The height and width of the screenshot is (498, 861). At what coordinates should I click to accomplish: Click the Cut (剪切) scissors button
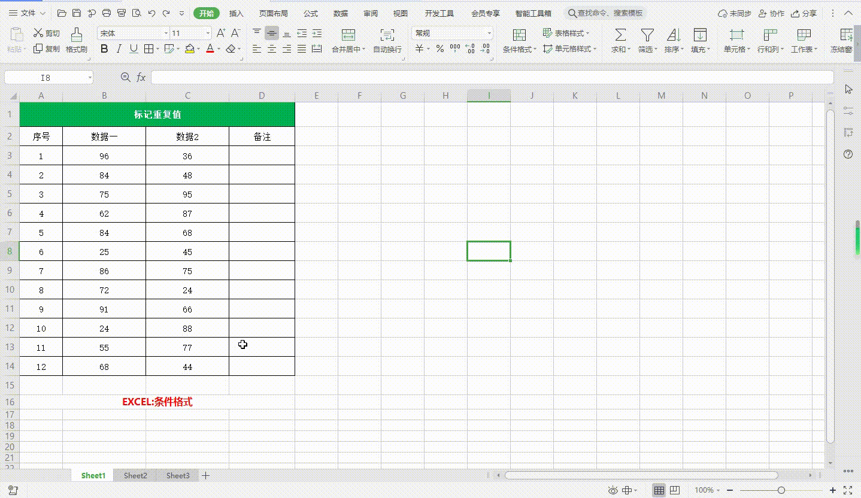pyautogui.click(x=47, y=34)
